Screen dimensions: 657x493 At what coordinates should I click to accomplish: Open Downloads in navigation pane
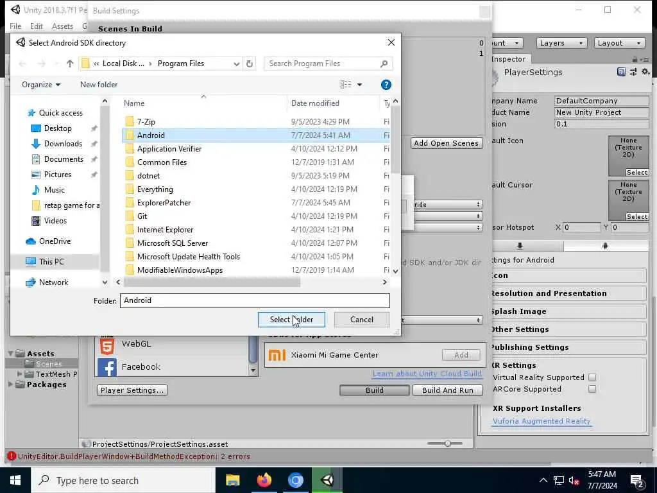[x=63, y=143]
